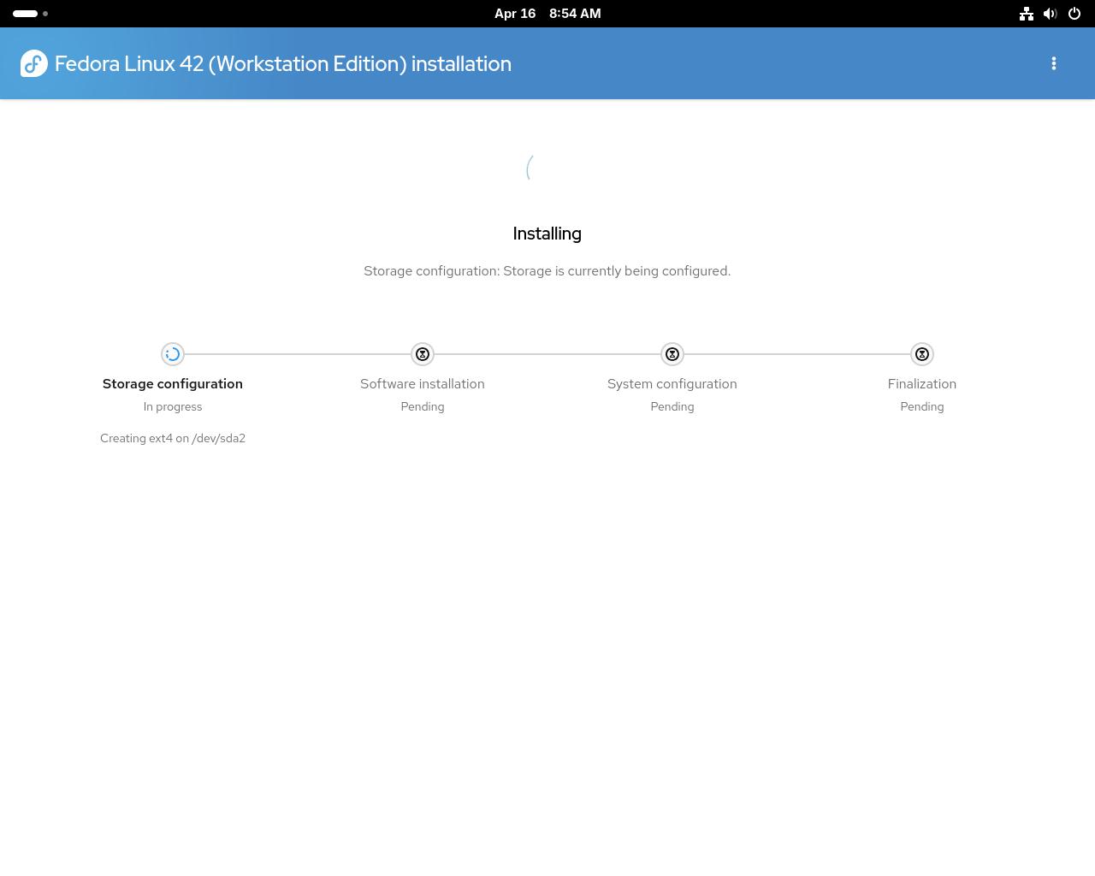
Task: Click the Storage configuration spinner step icon
Action: [173, 354]
